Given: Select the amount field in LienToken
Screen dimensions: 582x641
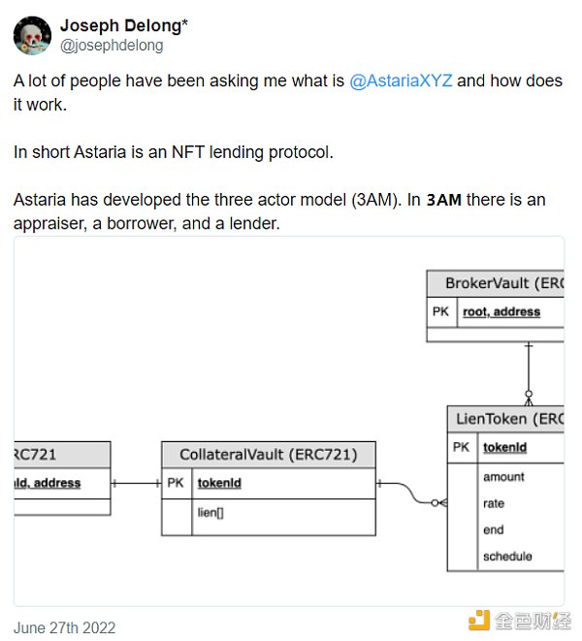Looking at the screenshot, I should point(503,477).
